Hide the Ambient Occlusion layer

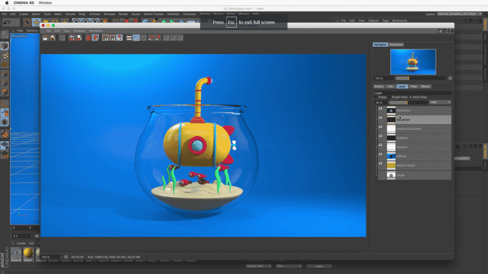(380, 127)
